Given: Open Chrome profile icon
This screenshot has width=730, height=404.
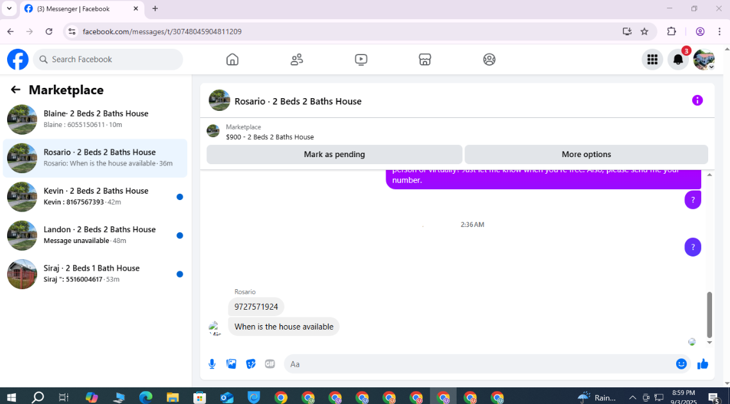Looking at the screenshot, I should [x=700, y=31].
